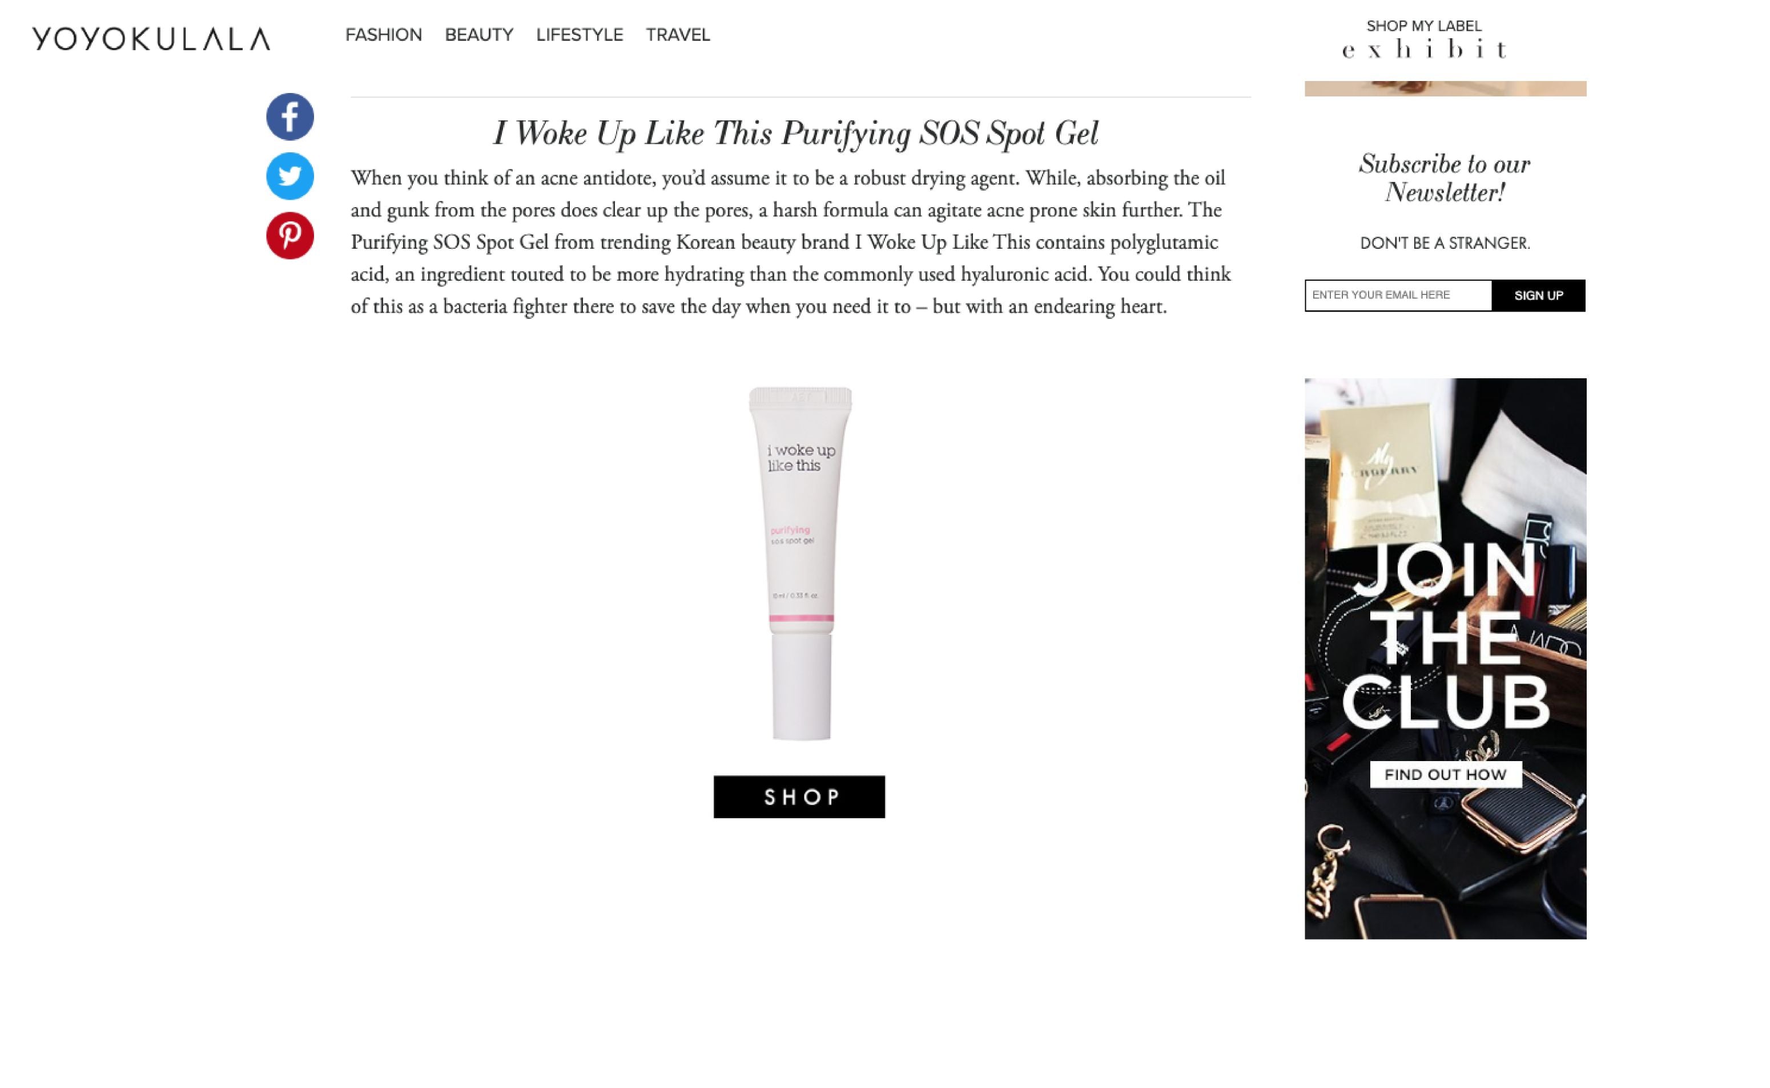Click the spot gel product tube image

[x=800, y=564]
